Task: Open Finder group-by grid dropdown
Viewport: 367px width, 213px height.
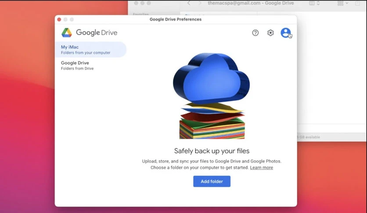Action: pos(343,3)
